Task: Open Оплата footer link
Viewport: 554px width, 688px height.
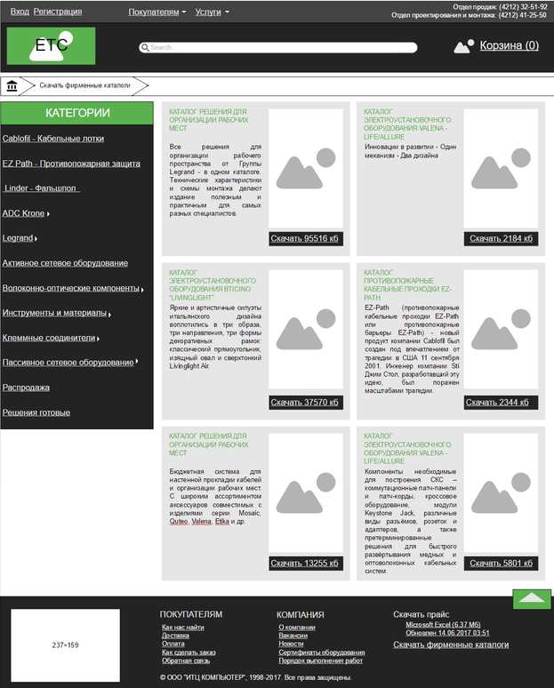Action: coord(173,644)
